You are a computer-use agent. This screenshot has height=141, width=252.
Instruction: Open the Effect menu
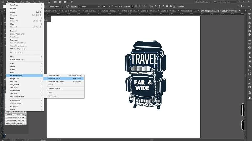coord(28,2)
